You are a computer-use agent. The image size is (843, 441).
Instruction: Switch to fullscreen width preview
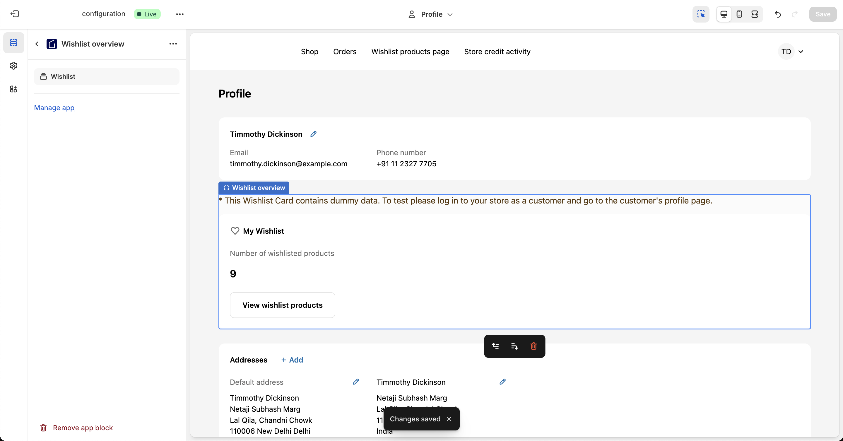[755, 14]
